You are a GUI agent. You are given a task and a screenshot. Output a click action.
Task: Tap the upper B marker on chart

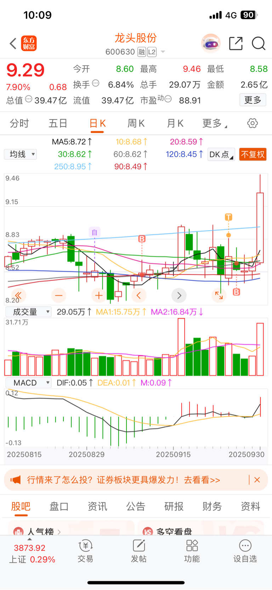click(x=142, y=239)
